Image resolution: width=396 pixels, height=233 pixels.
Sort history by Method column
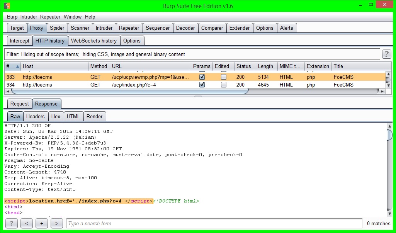(99, 66)
